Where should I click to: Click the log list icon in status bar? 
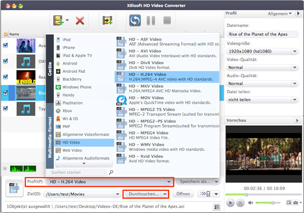tap(217, 207)
